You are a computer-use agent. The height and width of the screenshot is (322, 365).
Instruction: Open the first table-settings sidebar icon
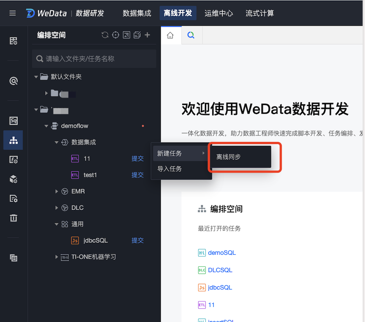coord(14,41)
